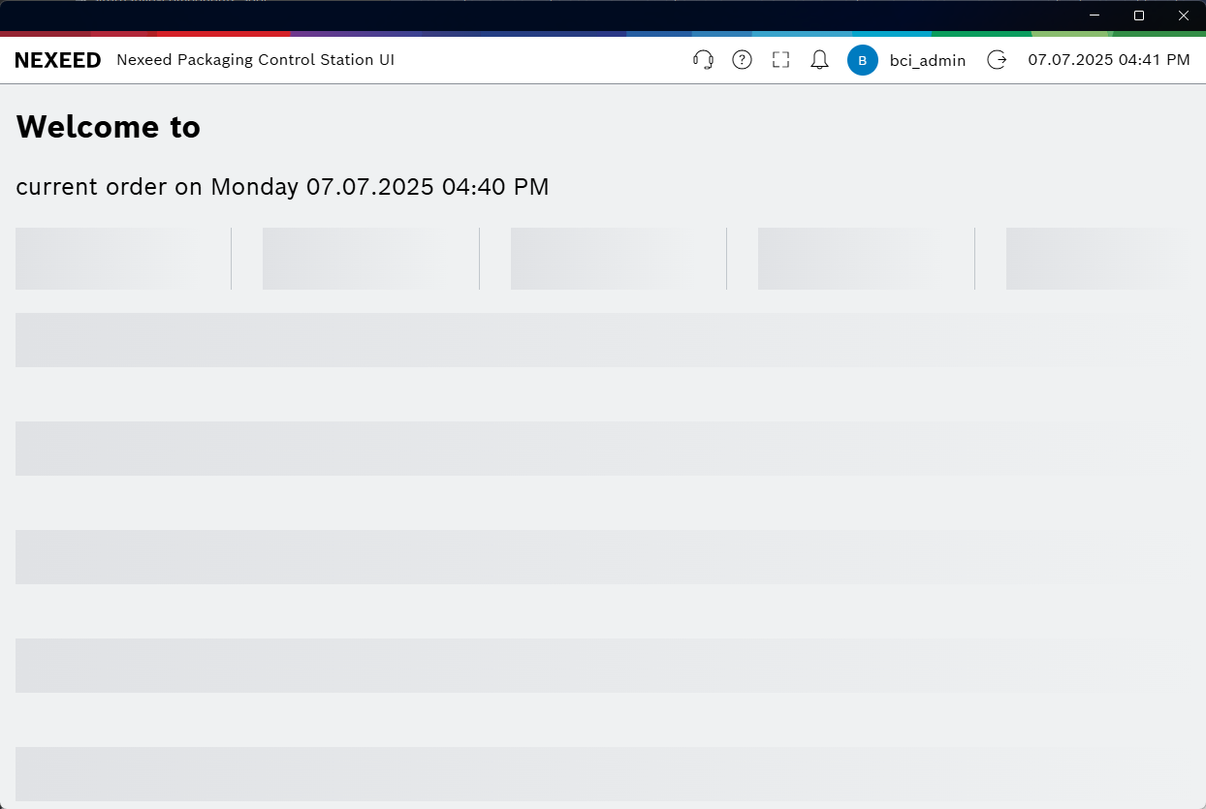
Task: Click the help question mark icon
Action: pyautogui.click(x=742, y=60)
